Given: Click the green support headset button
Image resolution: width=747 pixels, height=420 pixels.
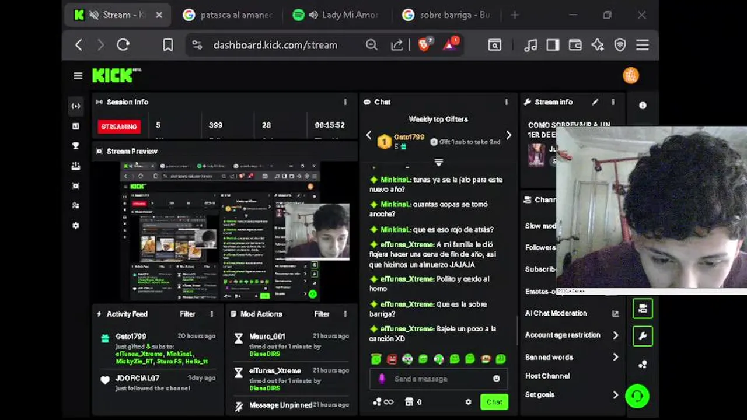Looking at the screenshot, I should click(x=637, y=396).
